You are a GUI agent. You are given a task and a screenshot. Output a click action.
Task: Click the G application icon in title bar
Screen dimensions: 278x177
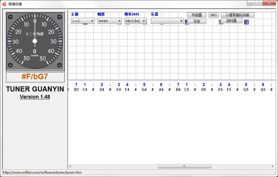coord(4,4)
